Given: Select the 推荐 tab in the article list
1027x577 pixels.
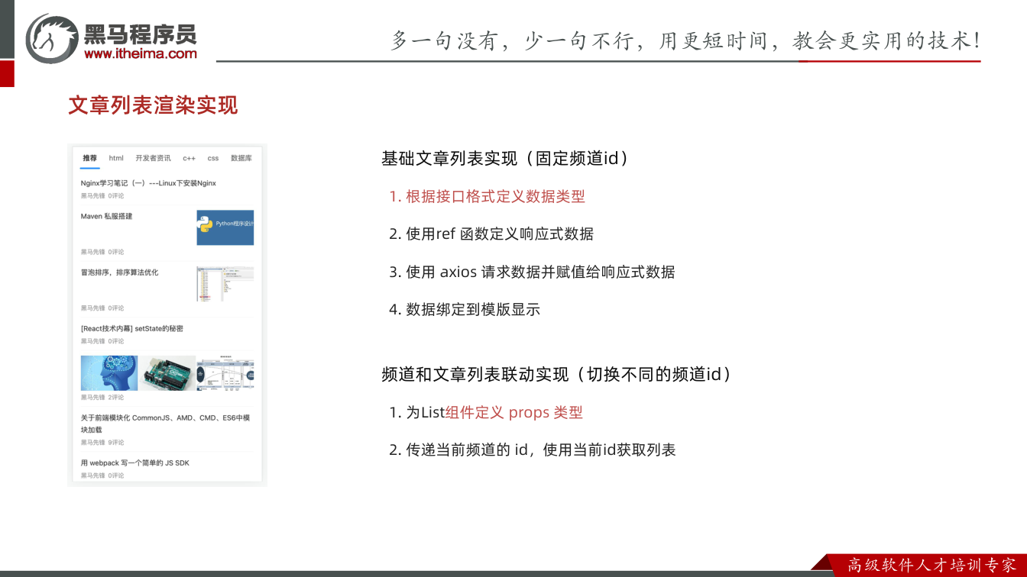Looking at the screenshot, I should click(x=90, y=158).
